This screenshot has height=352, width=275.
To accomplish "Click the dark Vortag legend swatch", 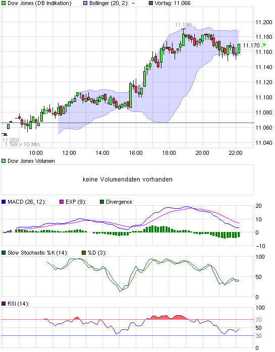I will [151, 3].
